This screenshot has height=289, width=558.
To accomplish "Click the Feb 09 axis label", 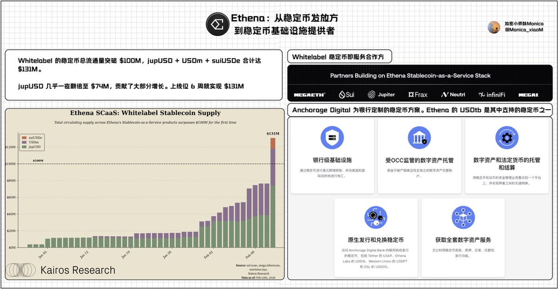I will point(250,255).
